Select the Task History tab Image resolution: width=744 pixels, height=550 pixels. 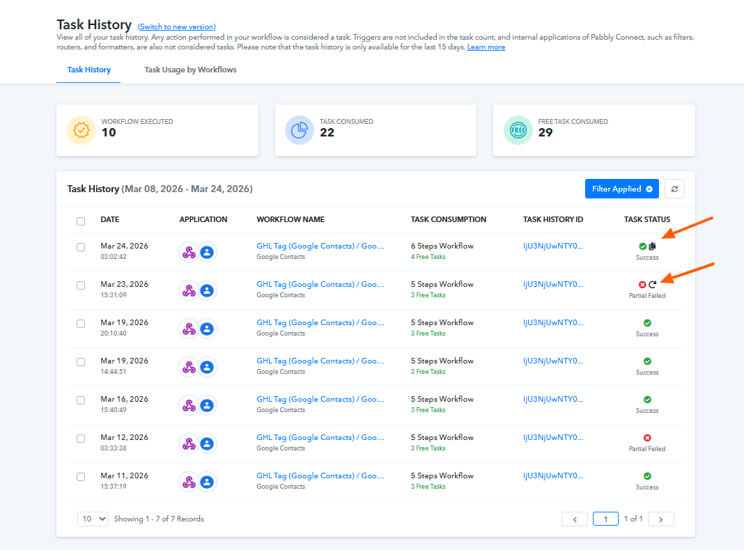88,70
